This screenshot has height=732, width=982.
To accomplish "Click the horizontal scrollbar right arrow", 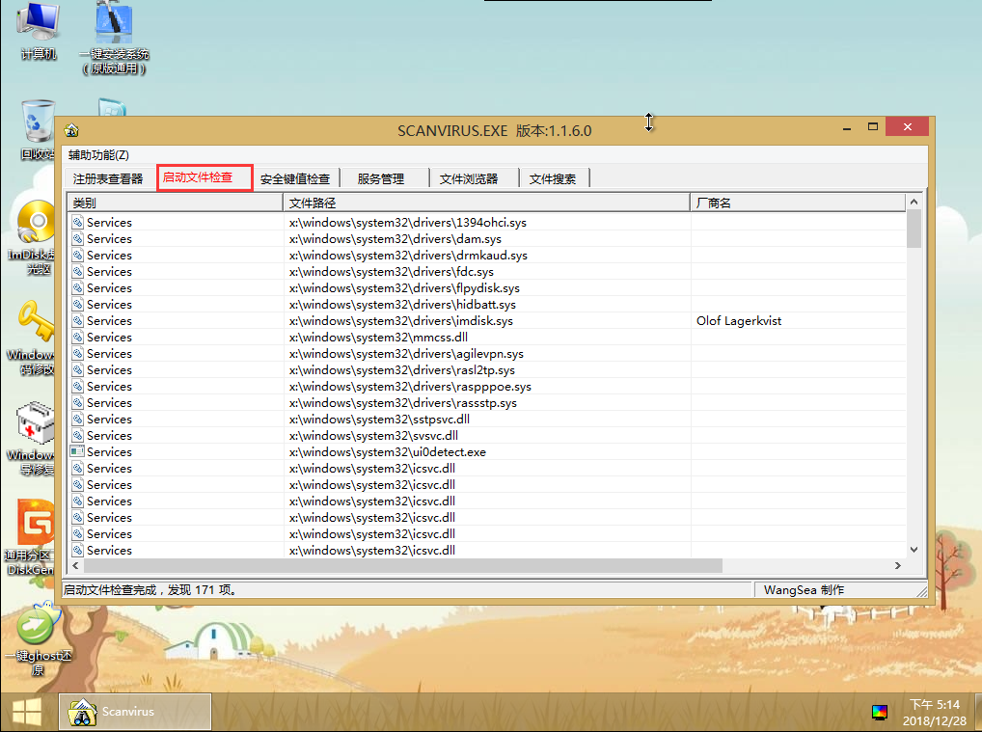I will tap(898, 566).
